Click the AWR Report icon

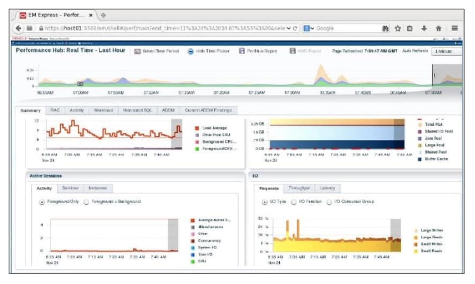coord(293,51)
